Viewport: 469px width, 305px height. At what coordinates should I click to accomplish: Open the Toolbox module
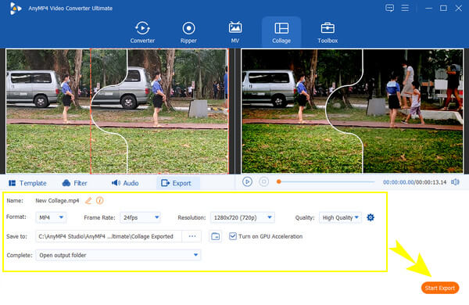point(328,32)
